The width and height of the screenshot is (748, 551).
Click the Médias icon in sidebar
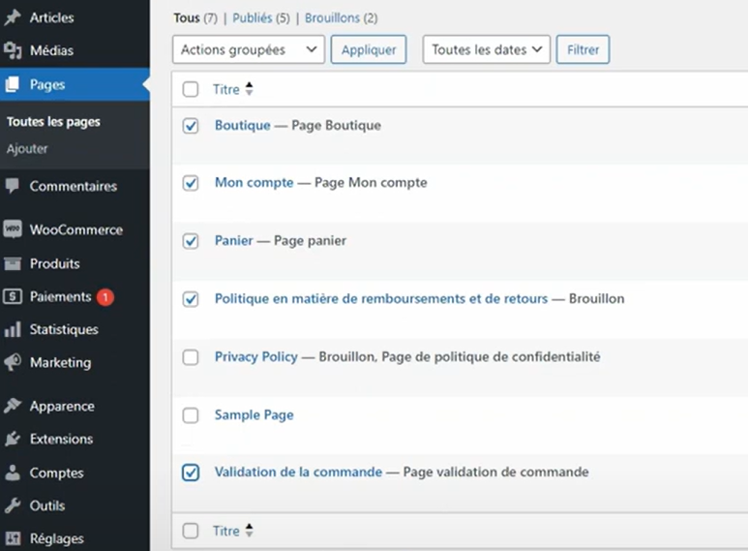13,50
